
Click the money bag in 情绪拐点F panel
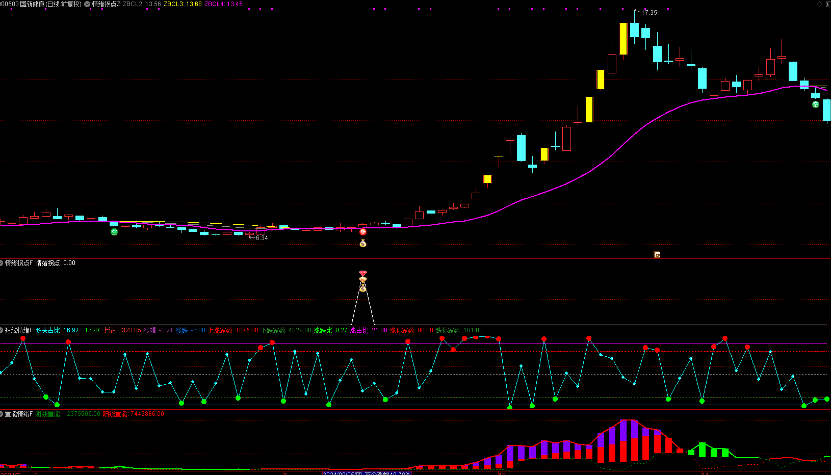(x=363, y=288)
